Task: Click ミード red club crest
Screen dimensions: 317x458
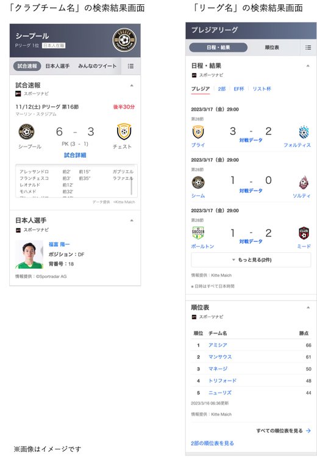Action: (304, 233)
